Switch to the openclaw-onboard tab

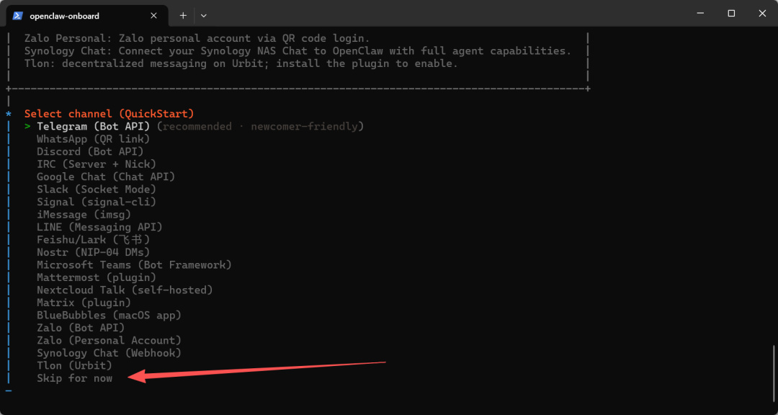click(79, 15)
